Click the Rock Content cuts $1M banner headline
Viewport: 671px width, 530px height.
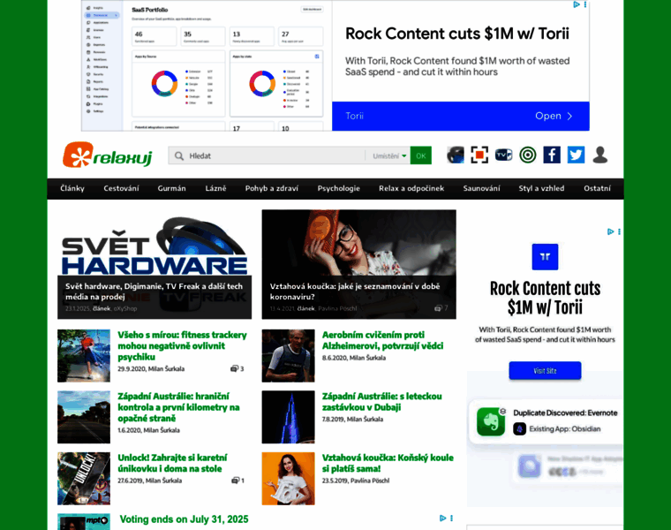pyautogui.click(x=457, y=34)
